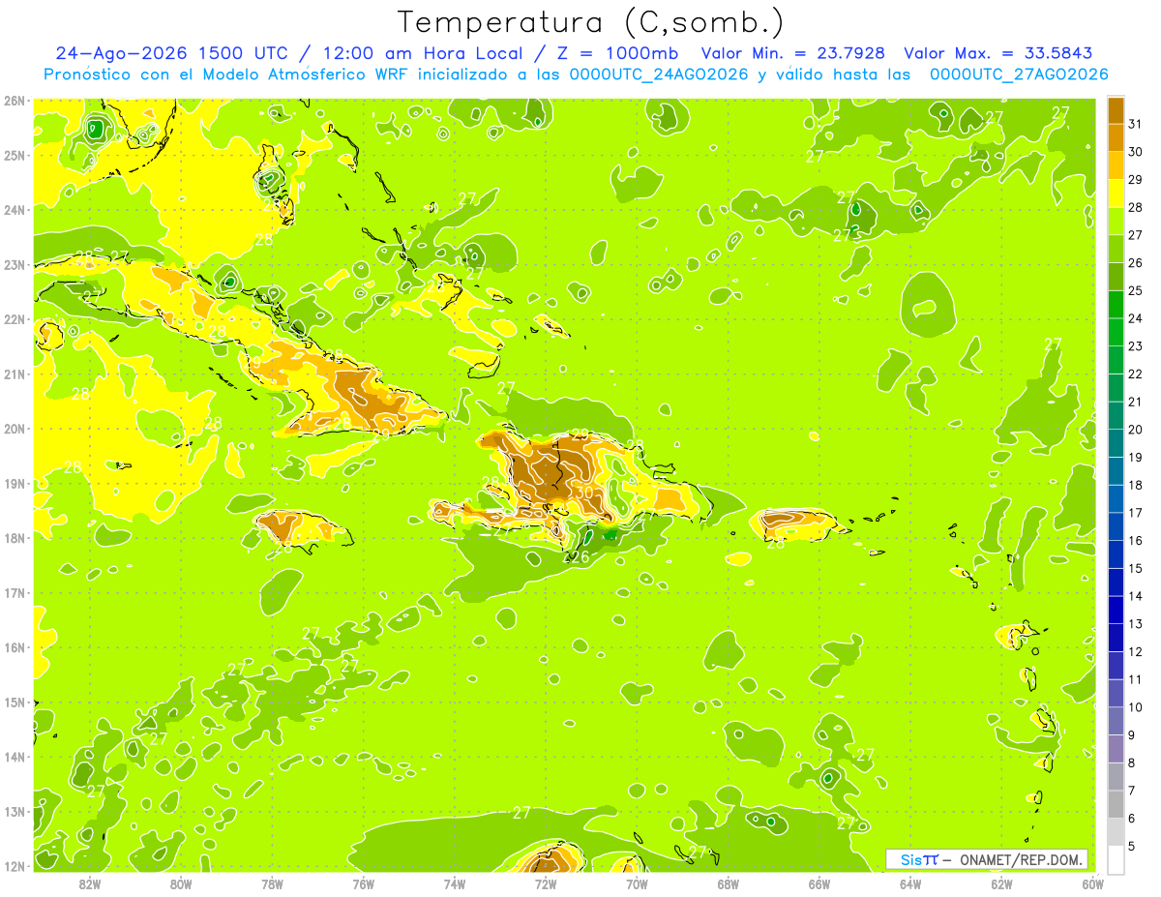Viewport: 1161px width, 897px height.
Task: Click the 78W longitude label
Action: (x=272, y=883)
